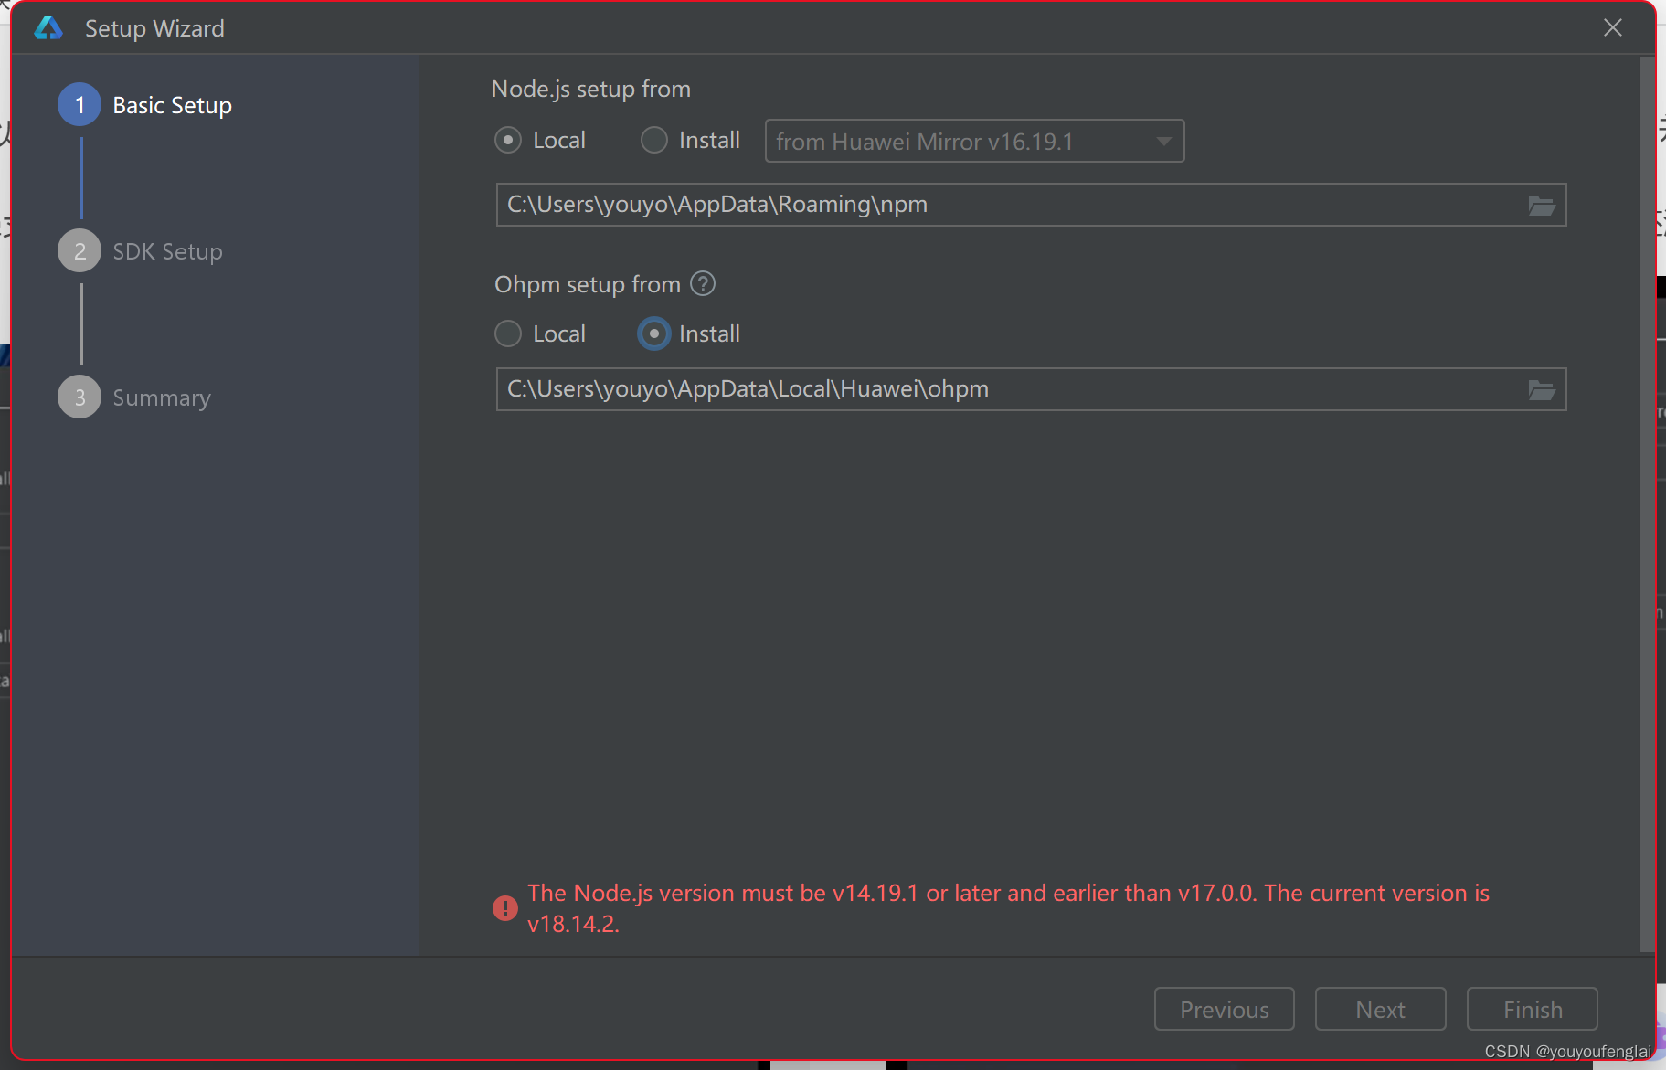Click the Next button
Image resolution: width=1666 pixels, height=1070 pixels.
click(1380, 1009)
